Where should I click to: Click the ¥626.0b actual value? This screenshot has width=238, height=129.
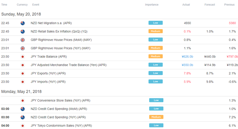(187, 57)
